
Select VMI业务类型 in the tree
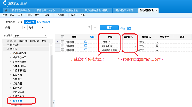coord(19,53)
